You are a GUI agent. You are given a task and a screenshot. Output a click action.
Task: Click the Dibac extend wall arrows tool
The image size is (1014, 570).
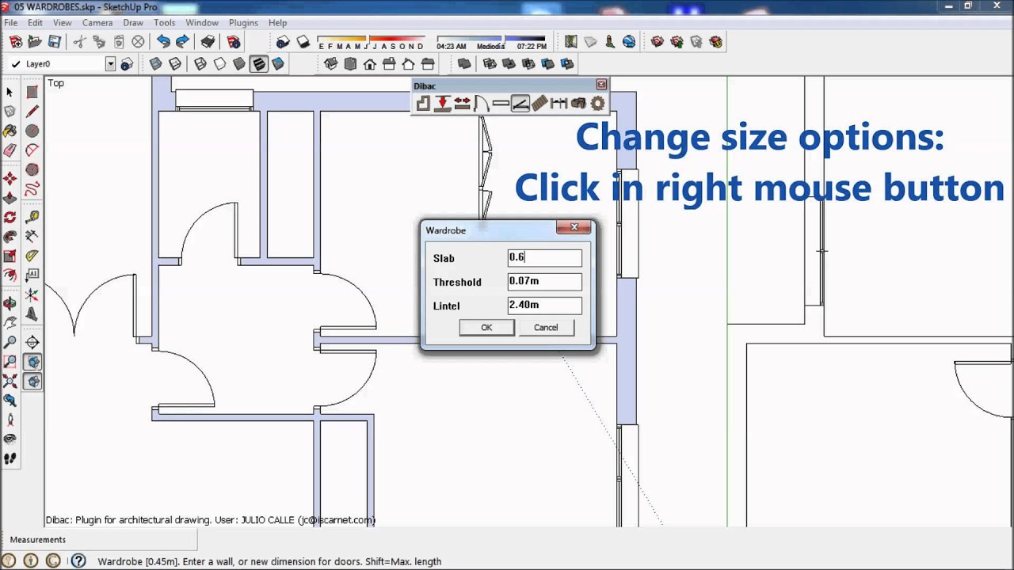click(x=462, y=104)
